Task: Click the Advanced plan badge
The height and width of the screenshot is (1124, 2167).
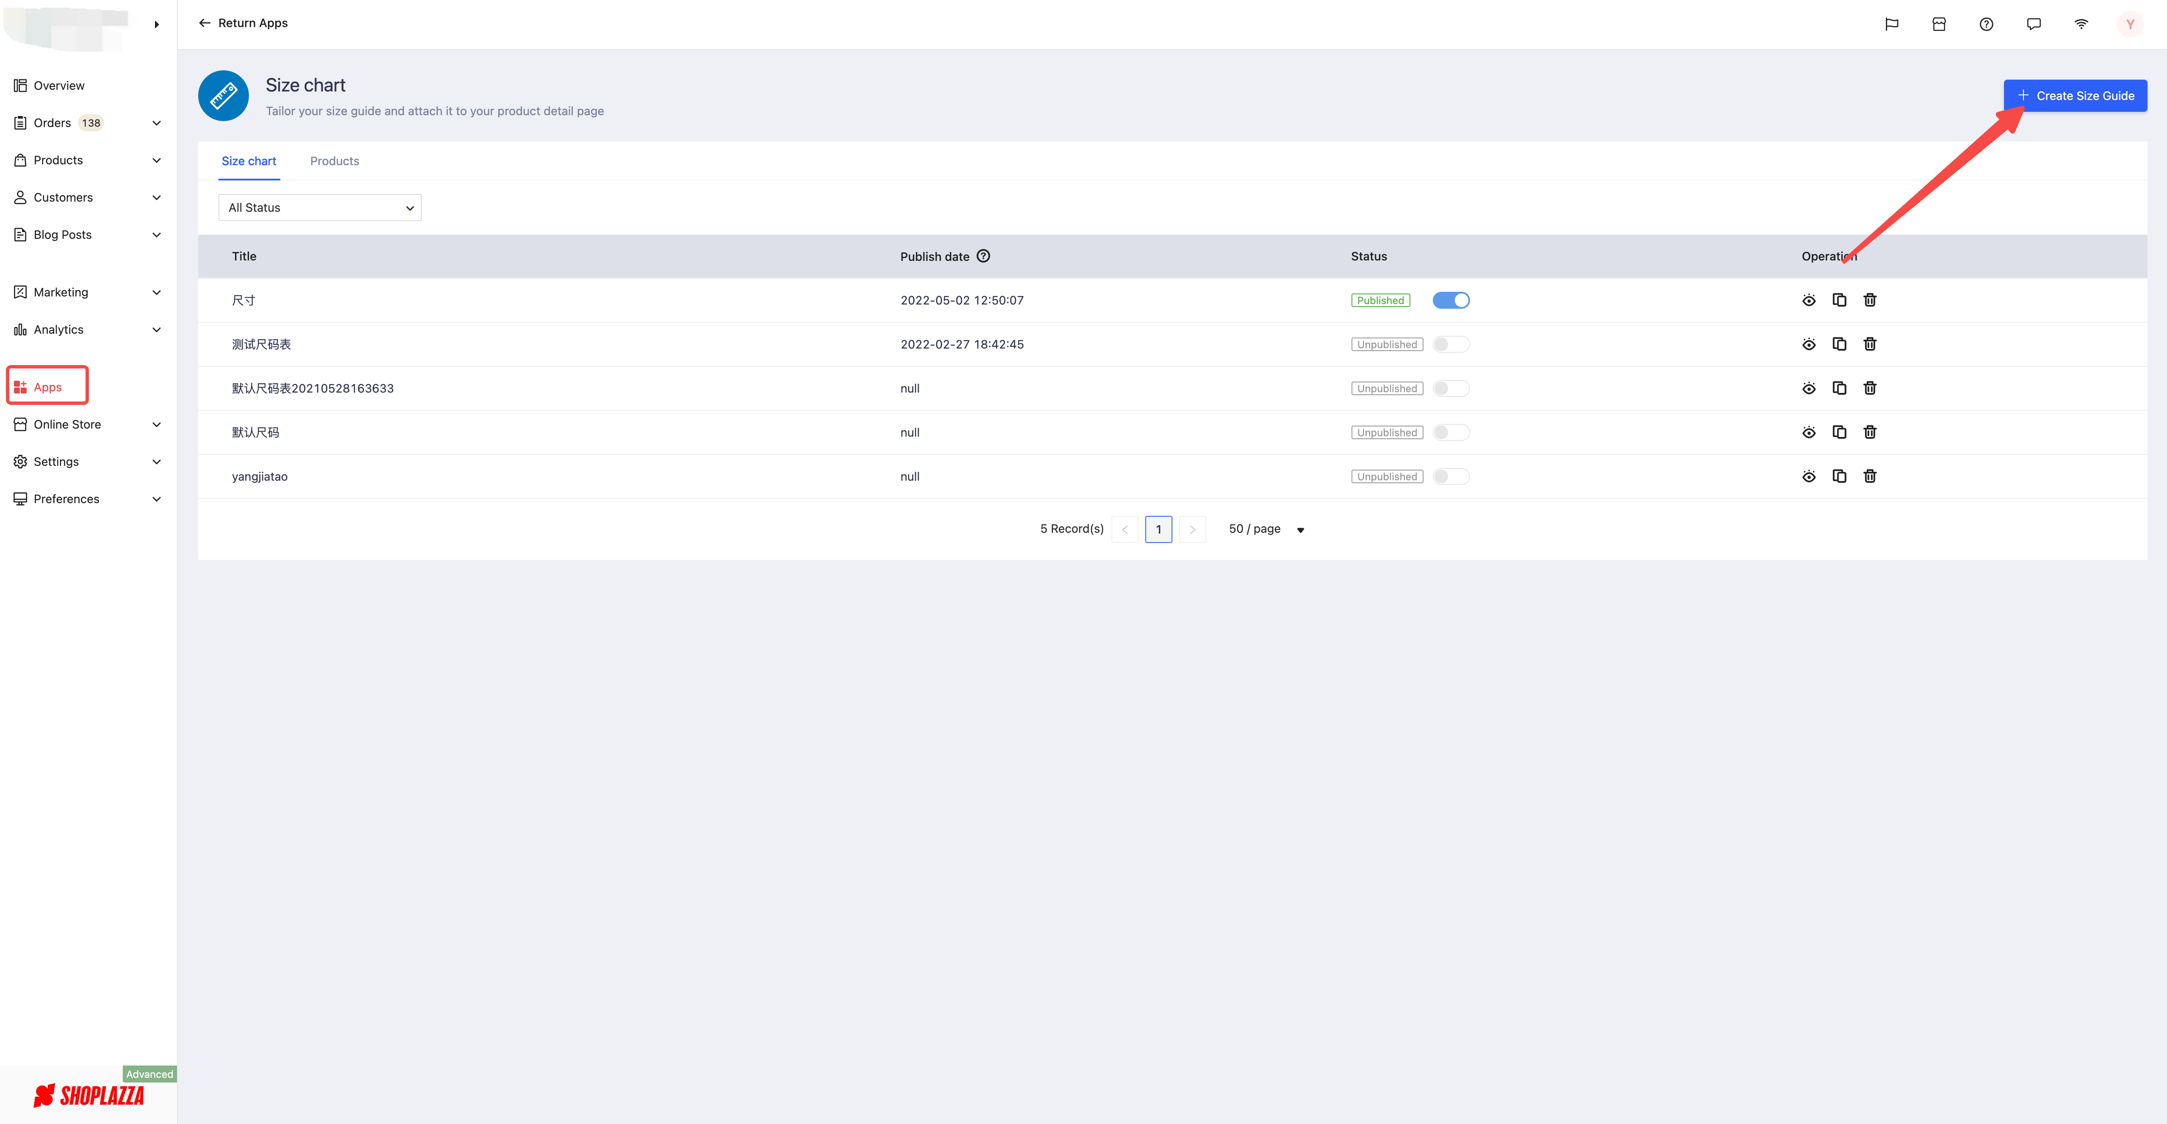Action: coord(150,1074)
